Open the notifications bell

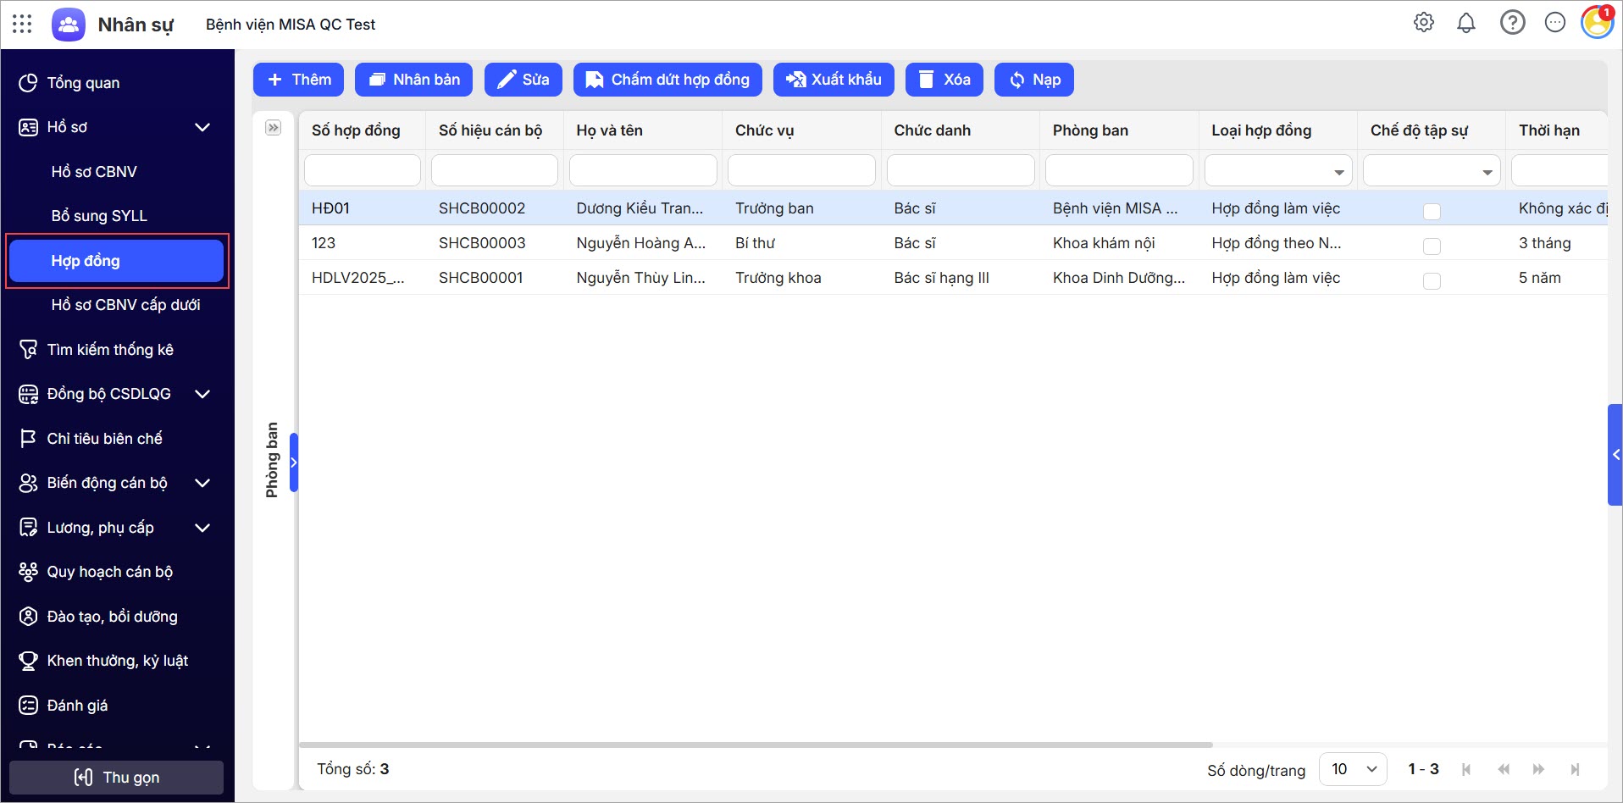point(1466,23)
